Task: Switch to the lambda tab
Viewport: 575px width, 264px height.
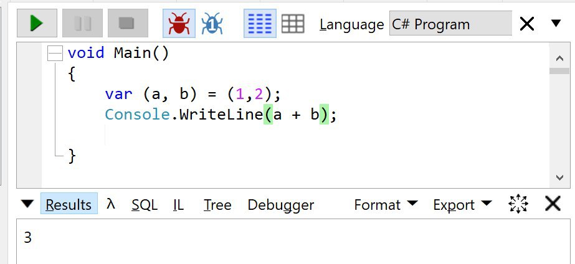Action: pyautogui.click(x=111, y=204)
